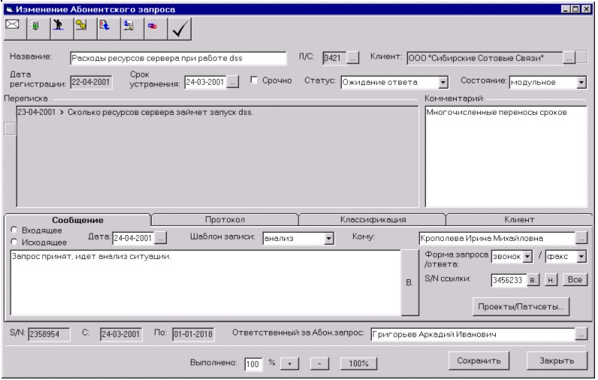598x380 pixels.
Task: Expand the Состояние dropdown
Action: (x=581, y=82)
